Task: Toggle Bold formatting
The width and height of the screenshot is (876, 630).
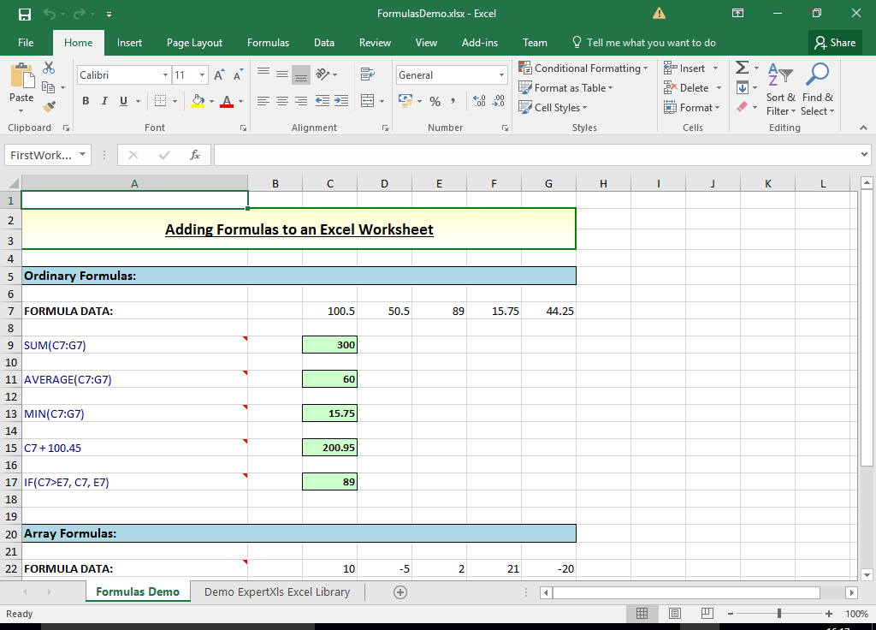Action: point(86,101)
